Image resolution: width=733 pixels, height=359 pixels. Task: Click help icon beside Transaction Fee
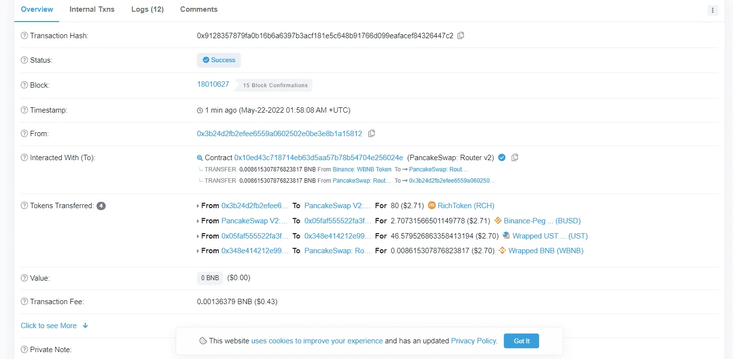[x=24, y=302]
